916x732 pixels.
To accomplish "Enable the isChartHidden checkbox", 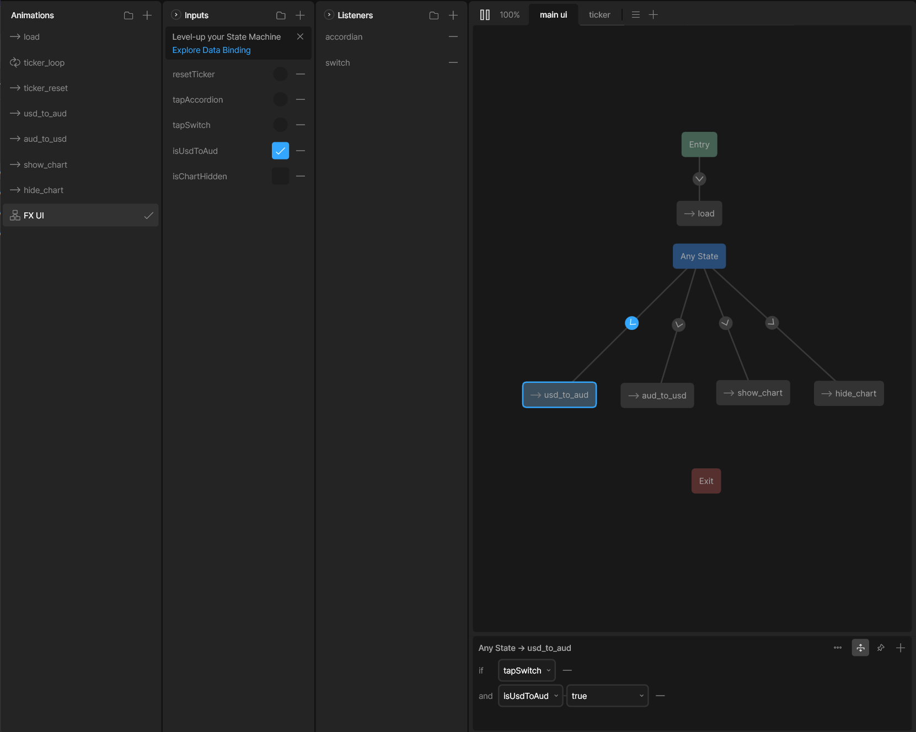I will (x=280, y=177).
